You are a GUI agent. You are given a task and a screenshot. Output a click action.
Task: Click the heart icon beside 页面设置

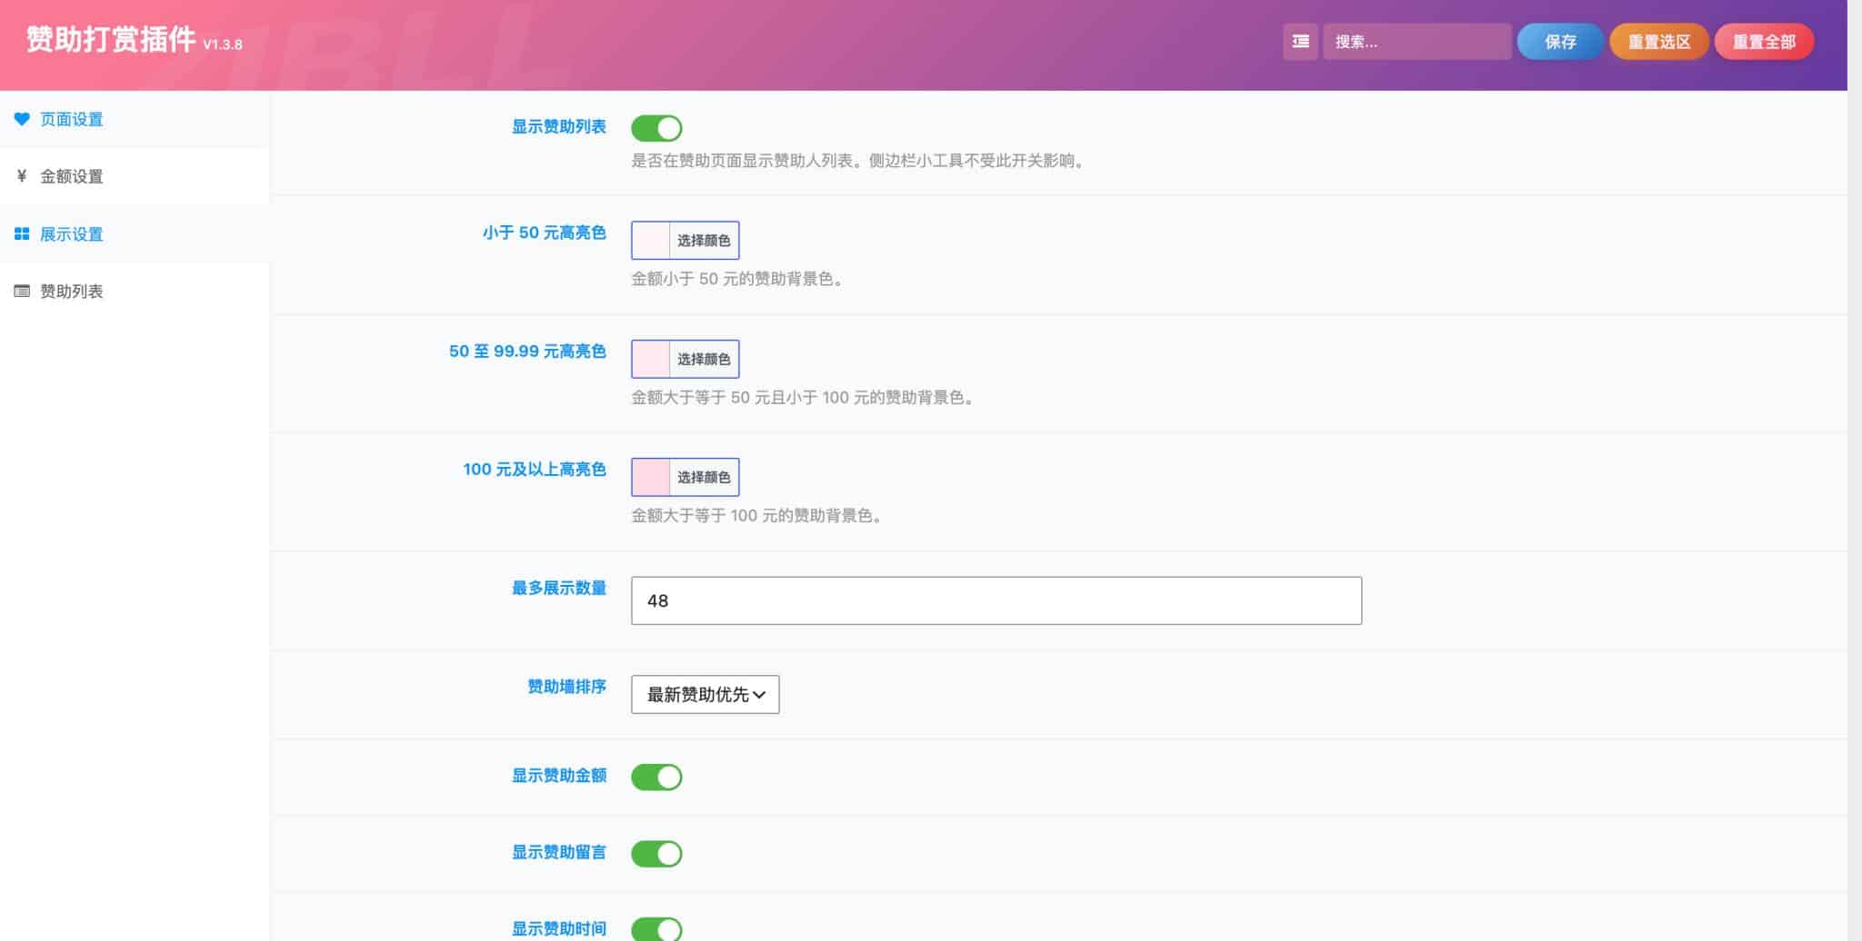(x=22, y=119)
